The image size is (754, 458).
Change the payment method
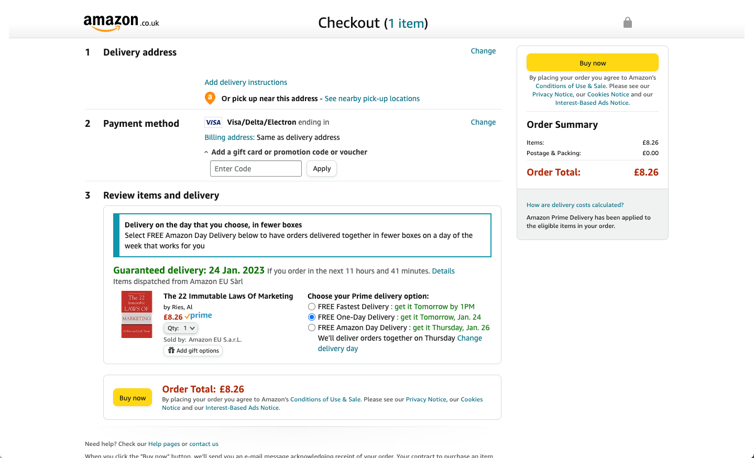point(483,122)
